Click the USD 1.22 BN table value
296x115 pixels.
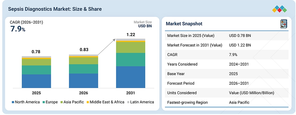(x=240, y=45)
